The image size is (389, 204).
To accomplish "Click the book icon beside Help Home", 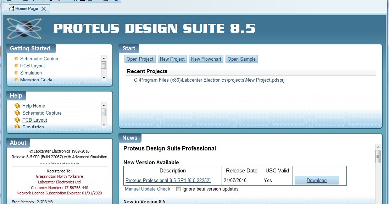I will (x=17, y=106).
